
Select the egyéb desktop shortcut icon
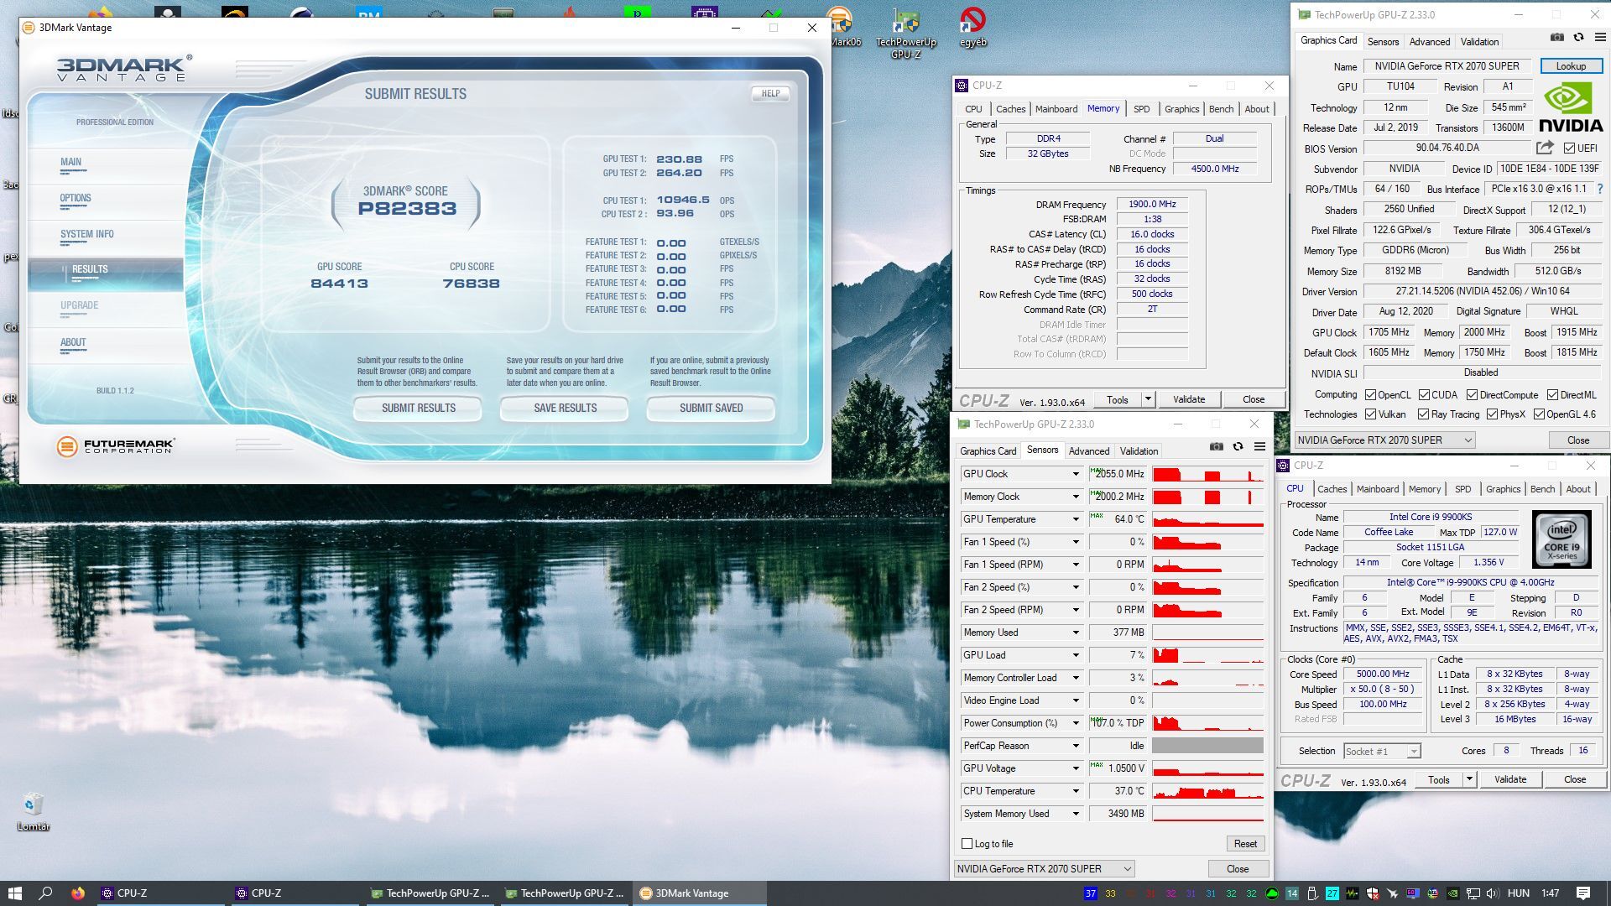tap(973, 27)
